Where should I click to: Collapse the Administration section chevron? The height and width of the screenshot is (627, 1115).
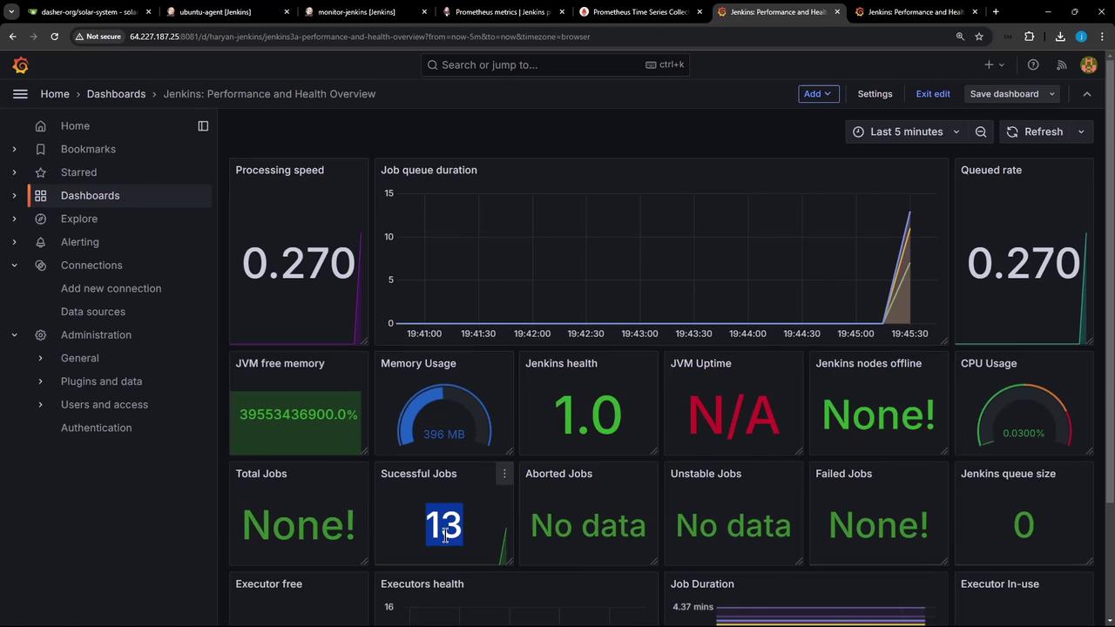click(14, 335)
